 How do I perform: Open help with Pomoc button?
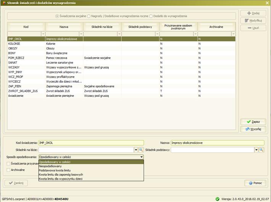click(255, 183)
